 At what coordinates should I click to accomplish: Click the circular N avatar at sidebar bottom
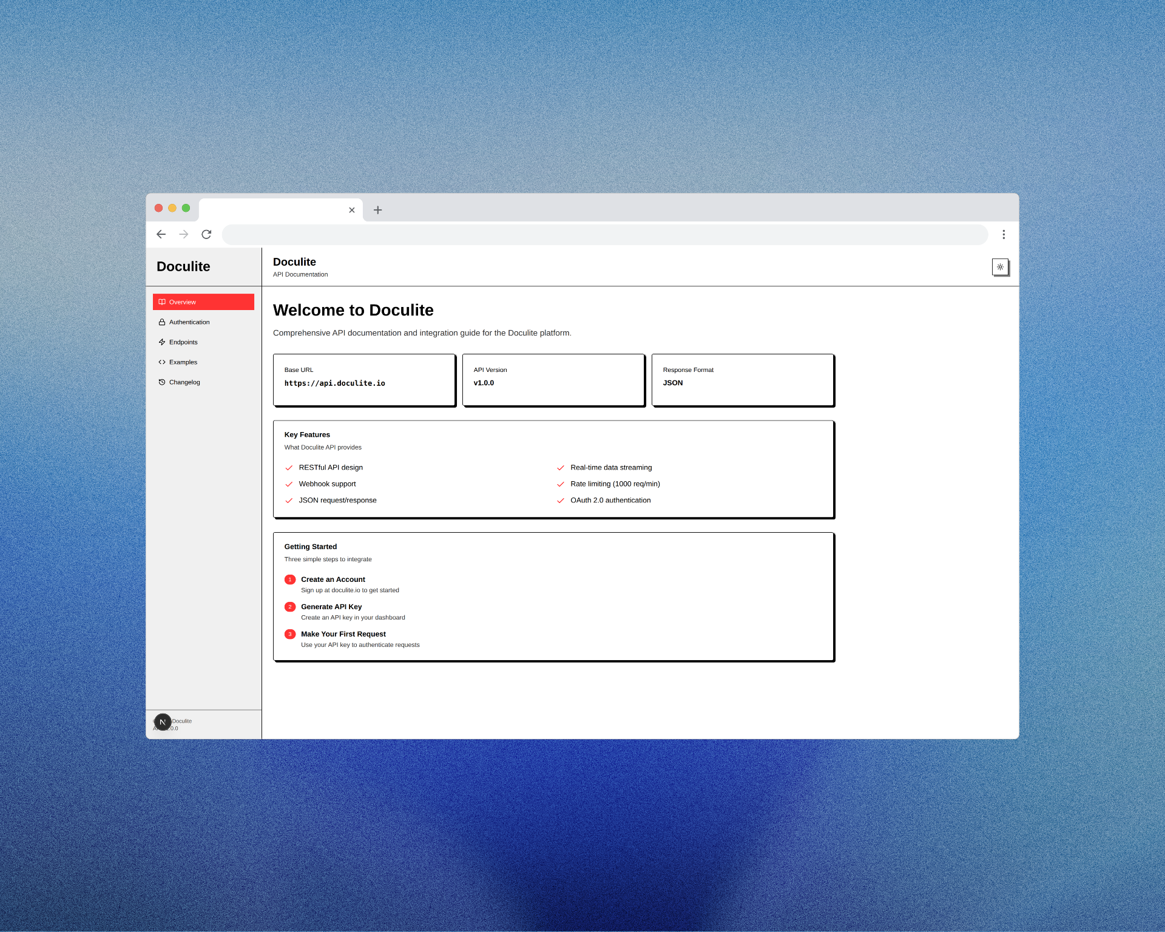[x=163, y=721]
